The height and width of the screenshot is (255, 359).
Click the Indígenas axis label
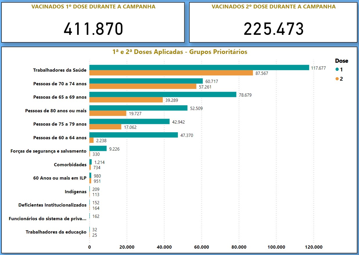(75, 192)
